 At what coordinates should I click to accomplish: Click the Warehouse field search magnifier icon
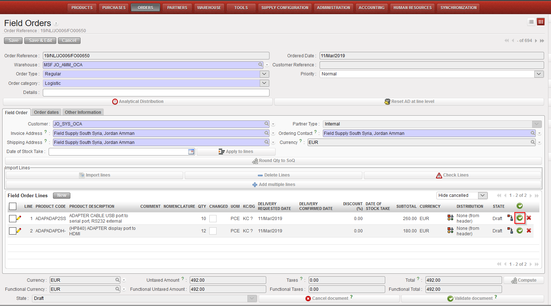[x=260, y=65]
